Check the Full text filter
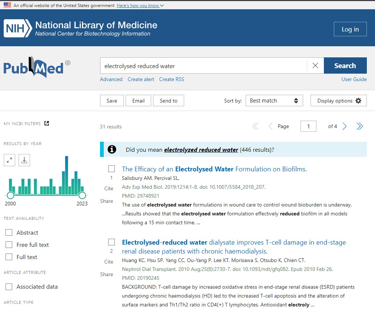The width and height of the screenshot is (375, 312). tap(9, 257)
